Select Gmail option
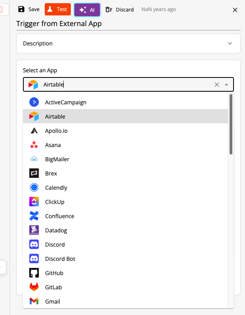The height and width of the screenshot is (315, 245). pyautogui.click(x=125, y=301)
